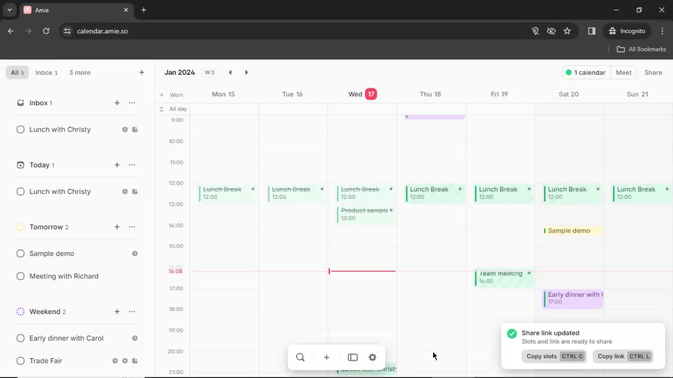Select the Inbox 1 tab in sidebar
The width and height of the screenshot is (673, 378).
coord(46,72)
